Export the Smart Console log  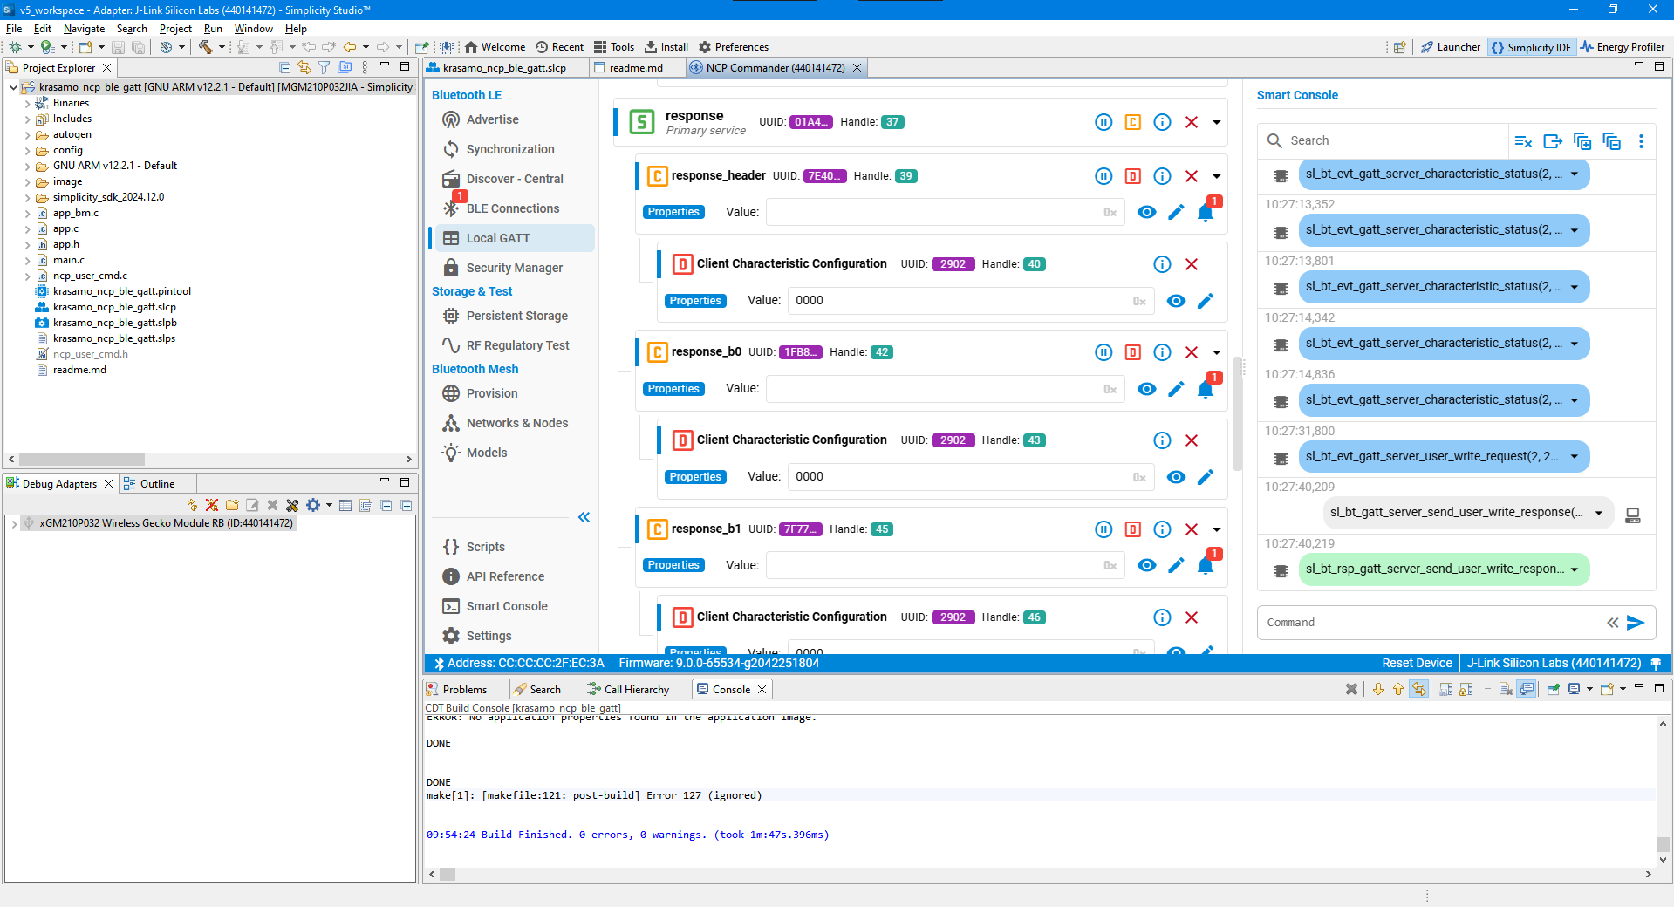click(1553, 141)
